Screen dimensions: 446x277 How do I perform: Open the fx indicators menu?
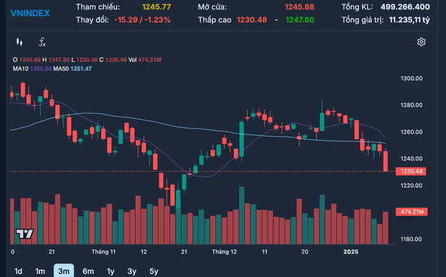point(42,42)
